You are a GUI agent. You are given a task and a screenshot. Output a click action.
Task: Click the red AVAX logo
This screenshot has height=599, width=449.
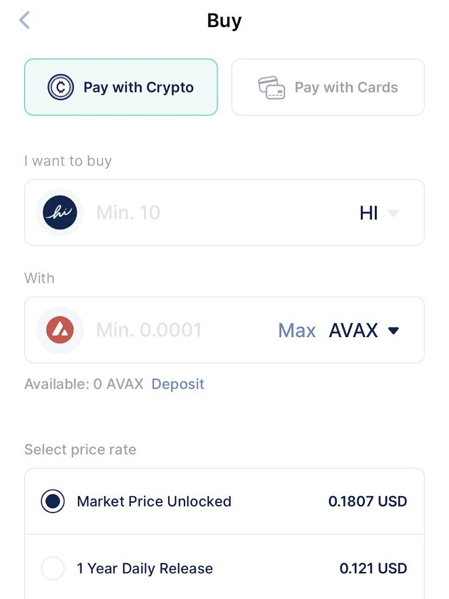[60, 330]
